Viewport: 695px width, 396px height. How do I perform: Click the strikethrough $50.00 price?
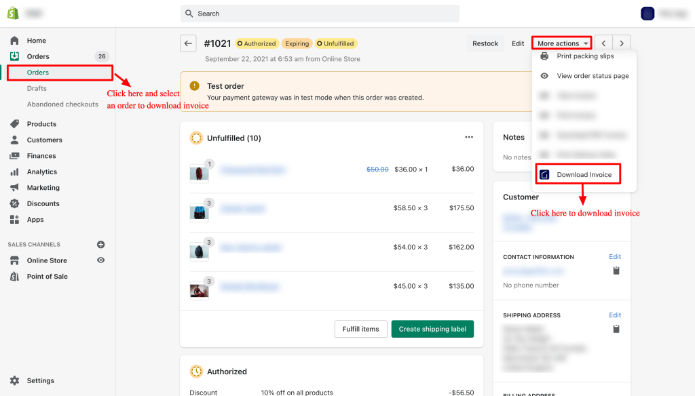[377, 170]
